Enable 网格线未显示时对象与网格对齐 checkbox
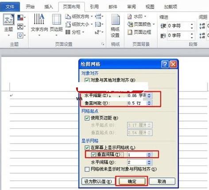 [87, 169]
